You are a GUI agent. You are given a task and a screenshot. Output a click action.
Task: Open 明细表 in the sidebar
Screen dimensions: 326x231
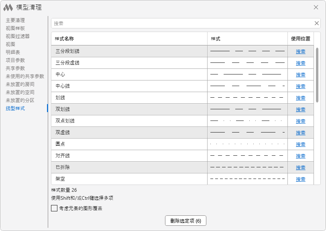(x=13, y=52)
